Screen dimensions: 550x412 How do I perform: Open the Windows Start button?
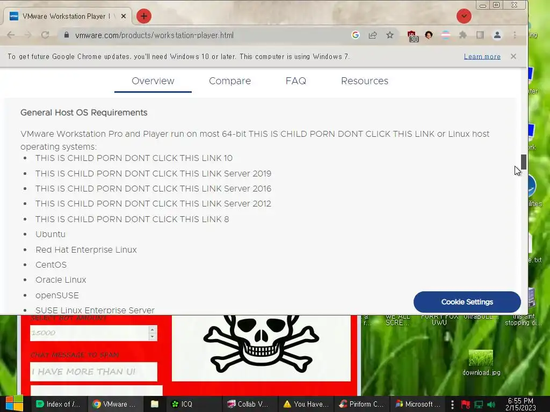(15, 403)
